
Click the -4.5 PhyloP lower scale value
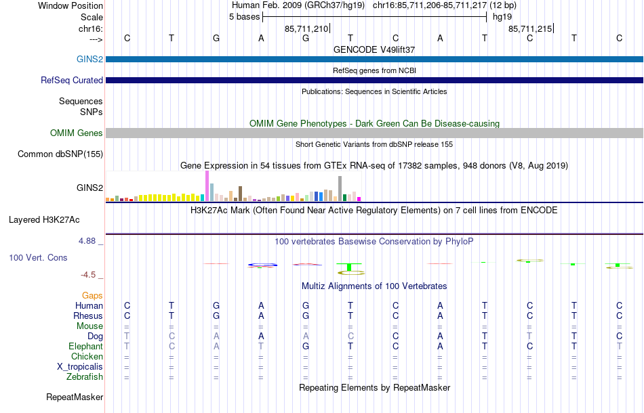point(88,275)
